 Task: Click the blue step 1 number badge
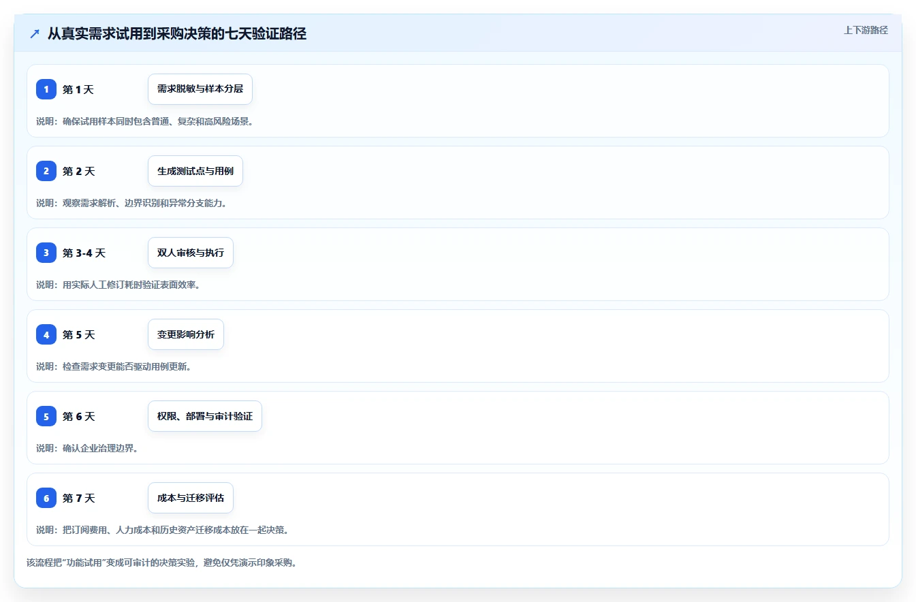(x=46, y=89)
